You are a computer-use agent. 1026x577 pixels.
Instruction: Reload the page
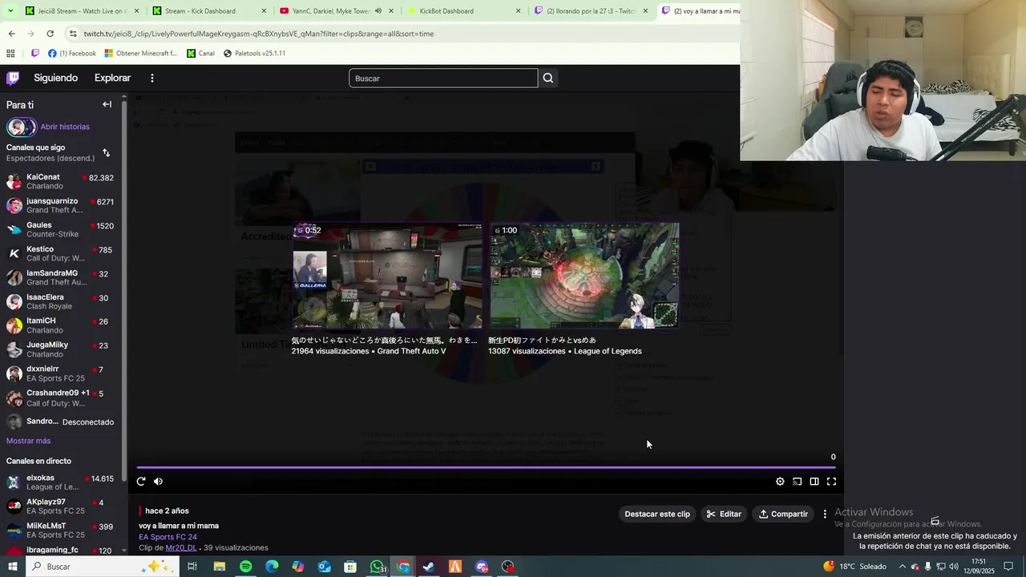coord(50,34)
